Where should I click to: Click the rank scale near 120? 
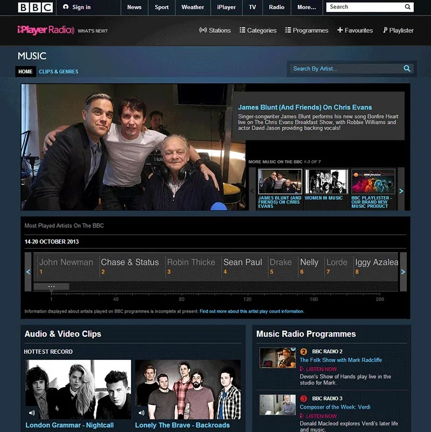point(247,299)
